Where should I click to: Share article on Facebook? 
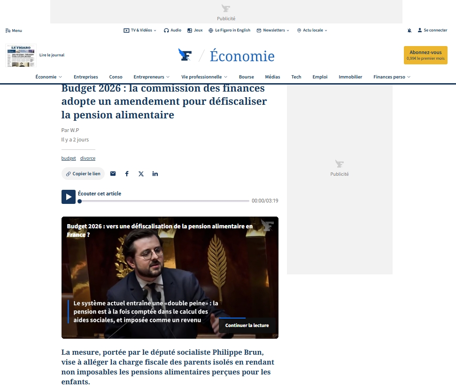[127, 174]
